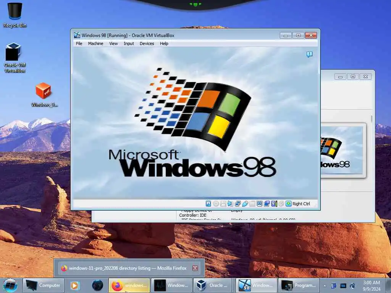Open the Input menu
Image resolution: width=391 pixels, height=293 pixels.
click(x=129, y=43)
